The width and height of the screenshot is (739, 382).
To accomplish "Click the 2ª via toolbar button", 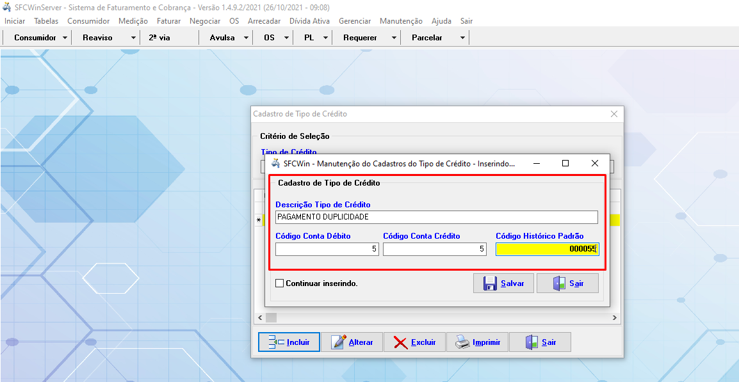I will pos(159,38).
